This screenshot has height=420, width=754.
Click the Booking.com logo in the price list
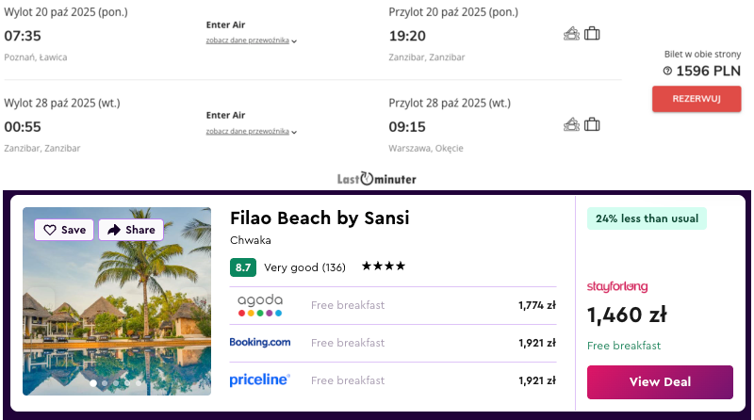click(260, 343)
